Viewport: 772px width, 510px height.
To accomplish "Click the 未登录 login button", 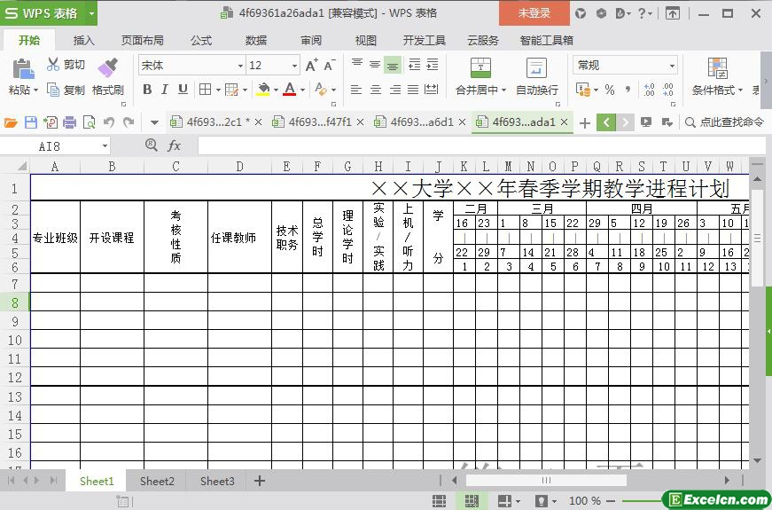I will (x=534, y=13).
